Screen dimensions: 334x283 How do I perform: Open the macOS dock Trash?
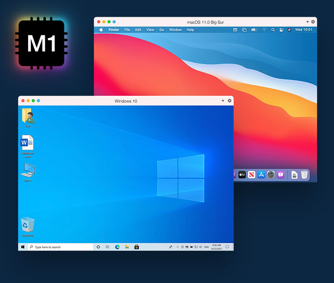pyautogui.click(x=305, y=175)
